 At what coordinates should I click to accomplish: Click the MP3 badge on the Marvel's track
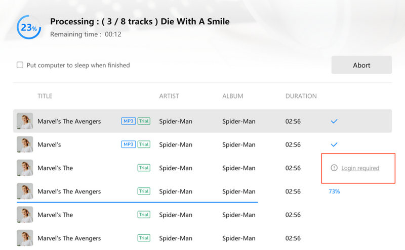[x=129, y=144]
